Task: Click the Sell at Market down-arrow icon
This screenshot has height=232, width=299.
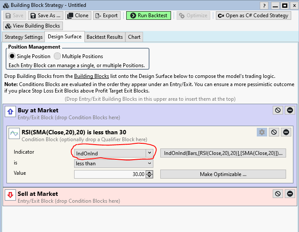Action: [10, 195]
